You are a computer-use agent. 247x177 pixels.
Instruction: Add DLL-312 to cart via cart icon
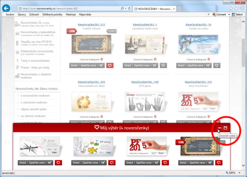[101, 65]
